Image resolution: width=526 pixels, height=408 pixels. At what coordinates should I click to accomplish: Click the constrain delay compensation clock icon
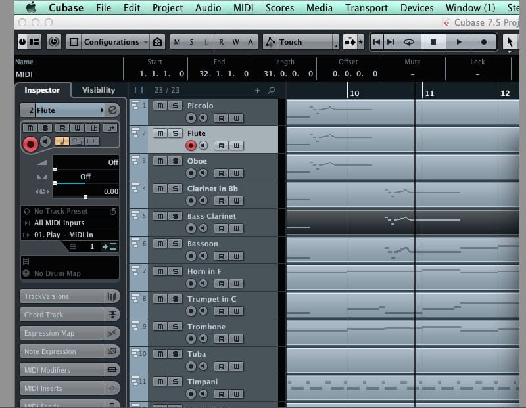54,42
